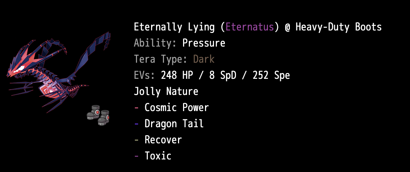Click the Heavy-Duty Boots item icon
The height and width of the screenshot is (172, 410).
click(x=98, y=115)
